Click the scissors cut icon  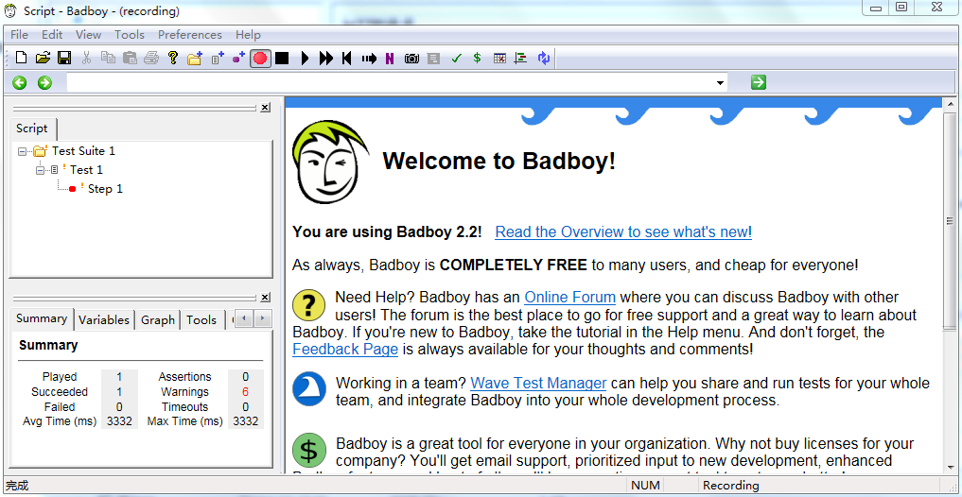pos(86,59)
